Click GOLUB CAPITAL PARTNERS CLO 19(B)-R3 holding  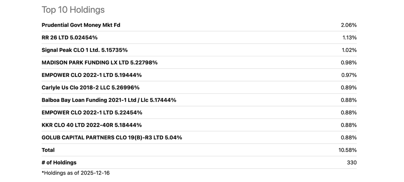pos(112,137)
